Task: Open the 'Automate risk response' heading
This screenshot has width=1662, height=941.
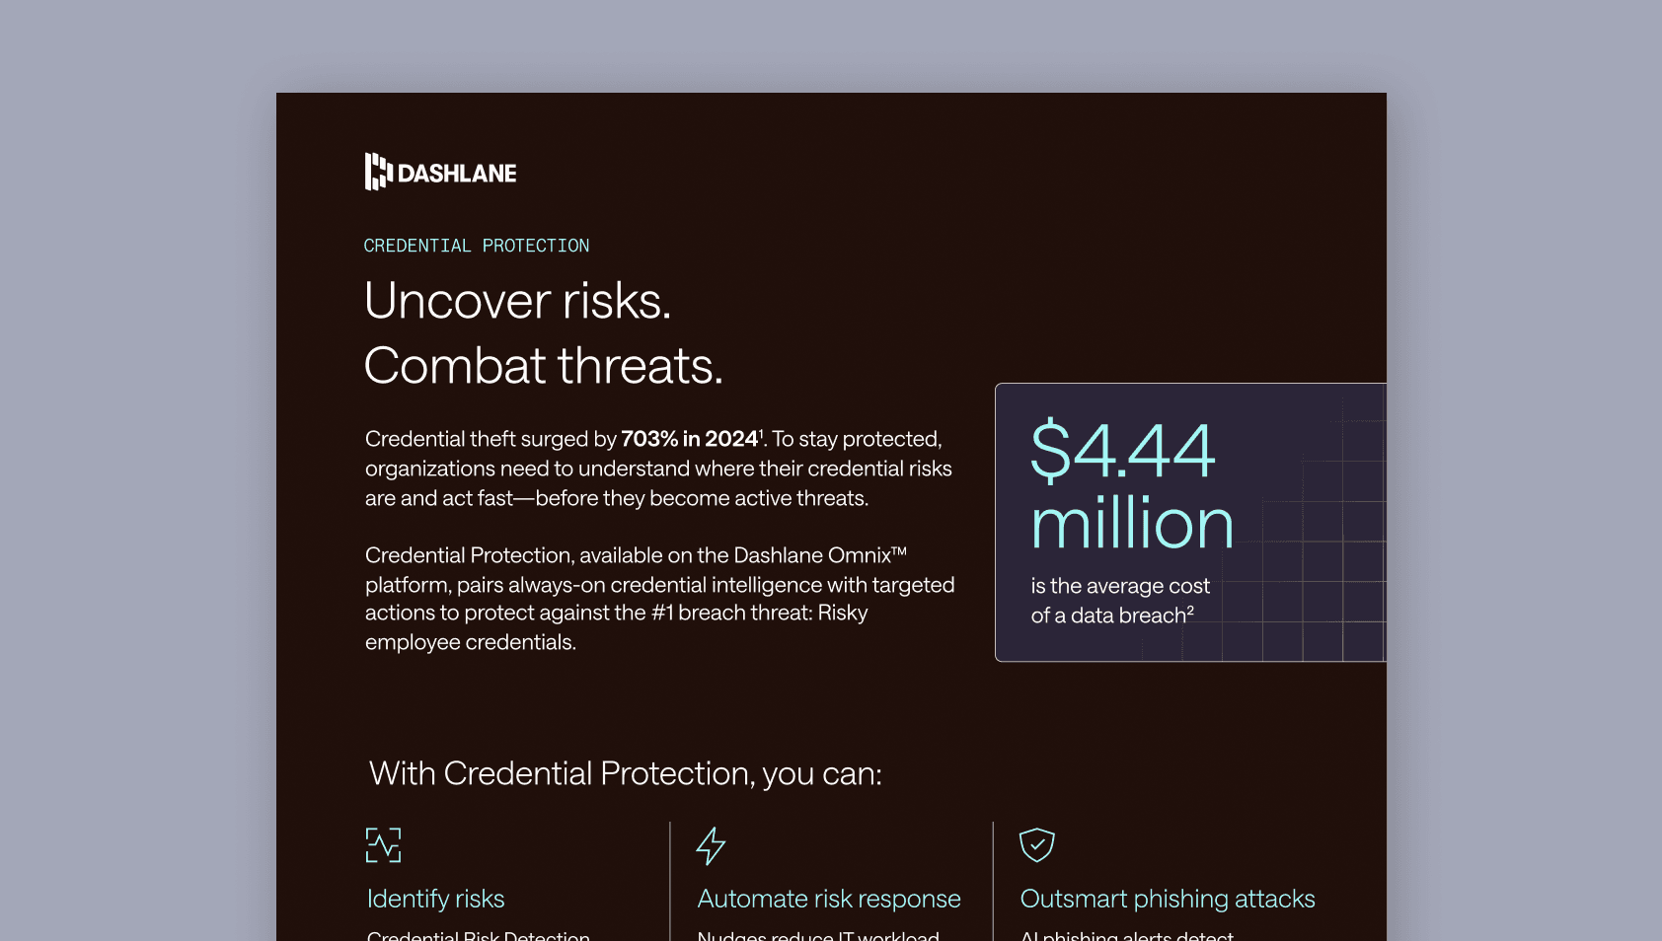Action: [828, 899]
